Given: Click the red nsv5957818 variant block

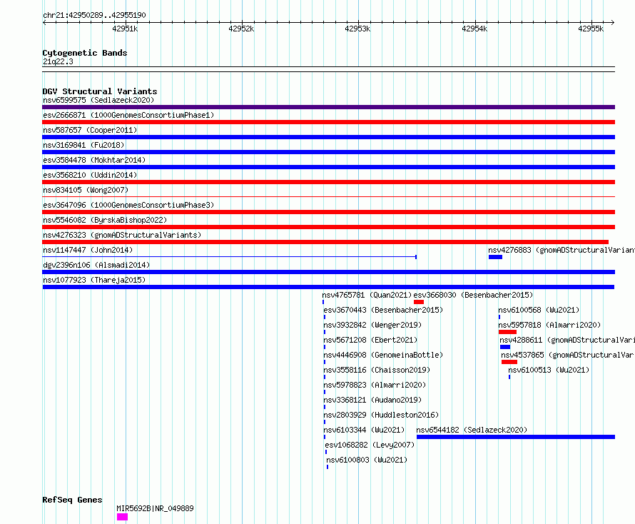Looking at the screenshot, I should click(x=507, y=332).
